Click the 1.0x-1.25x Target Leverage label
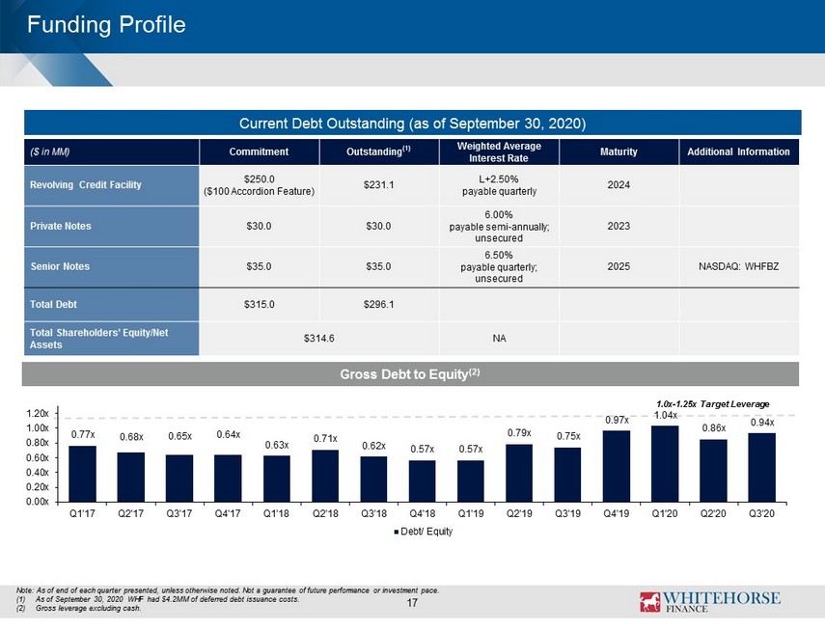 (712, 404)
